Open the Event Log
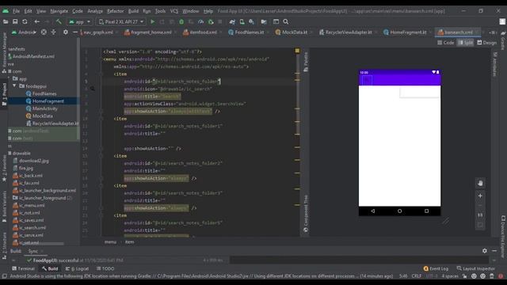 [x=436, y=268]
